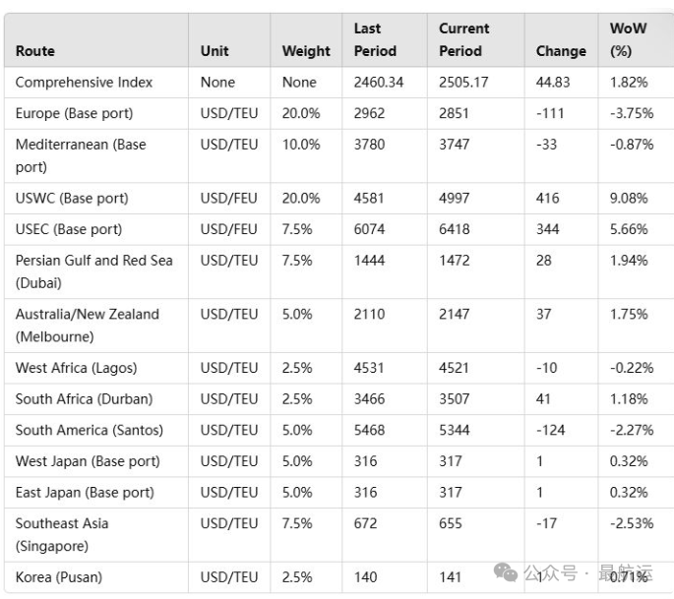The height and width of the screenshot is (599, 674).
Task: Click the Europe (Base port) route cell
Action: pos(75,113)
